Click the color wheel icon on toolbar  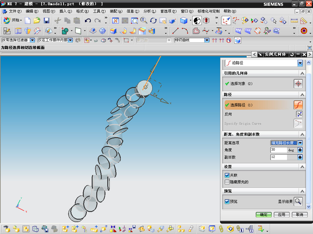click(x=304, y=31)
